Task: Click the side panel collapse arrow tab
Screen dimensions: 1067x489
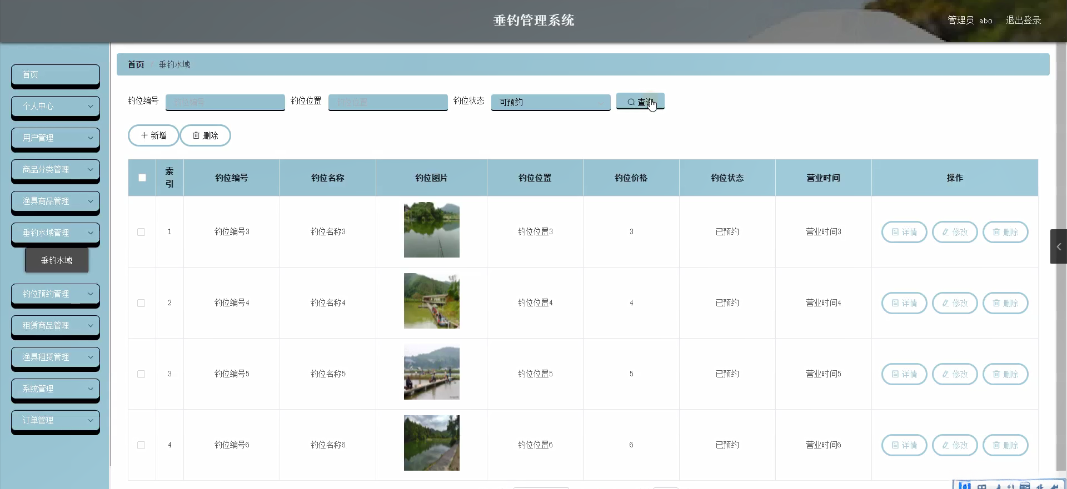Action: pos(1059,246)
